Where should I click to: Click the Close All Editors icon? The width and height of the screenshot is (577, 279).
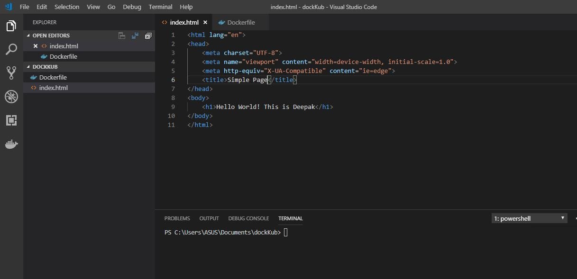148,36
